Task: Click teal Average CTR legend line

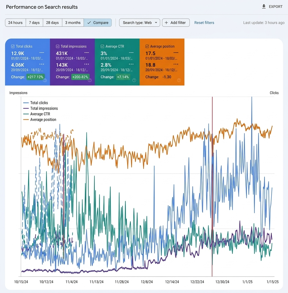Action: pos(26,114)
